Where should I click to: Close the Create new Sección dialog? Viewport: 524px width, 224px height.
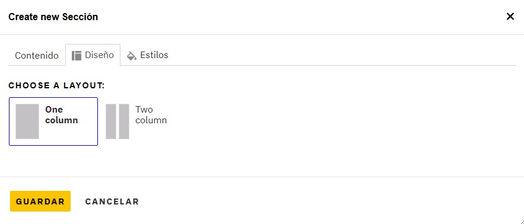coord(510,17)
